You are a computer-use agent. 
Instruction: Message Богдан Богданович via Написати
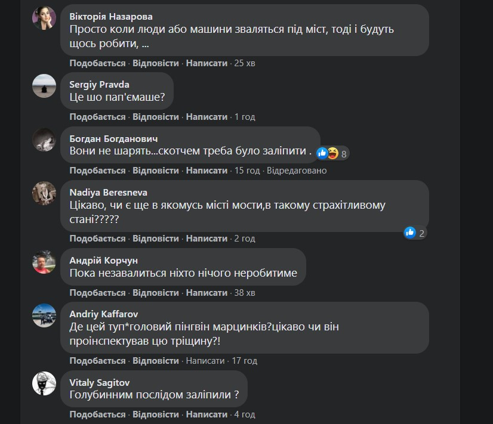(207, 171)
